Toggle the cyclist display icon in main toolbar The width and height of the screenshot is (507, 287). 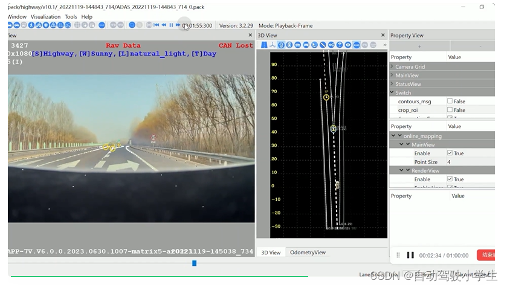tap(39, 25)
